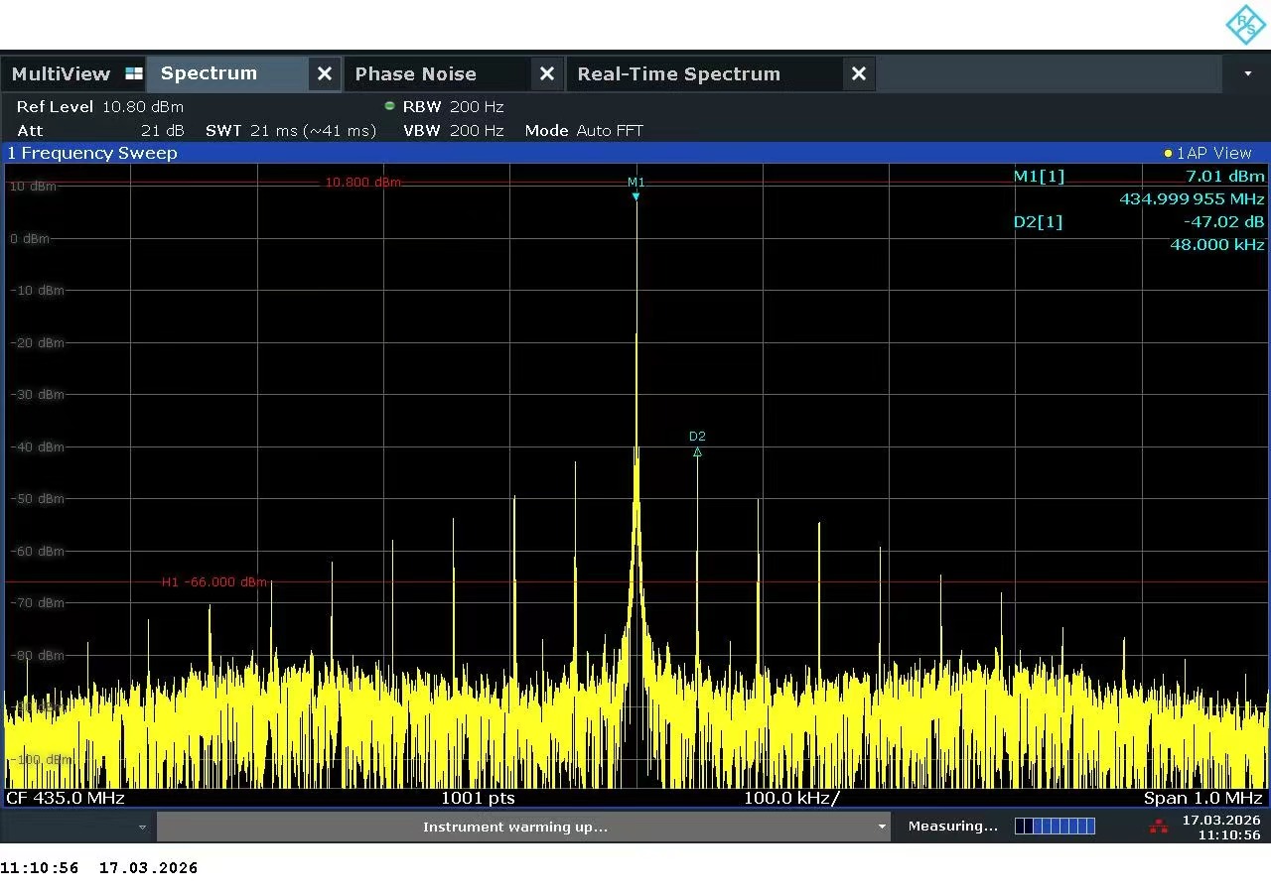1271x893 pixels.
Task: Click the yellow 1AP trace indicator dot
Action: [x=1168, y=154]
